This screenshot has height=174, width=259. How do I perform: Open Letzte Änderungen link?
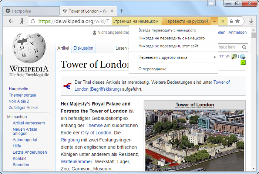(x=30, y=152)
